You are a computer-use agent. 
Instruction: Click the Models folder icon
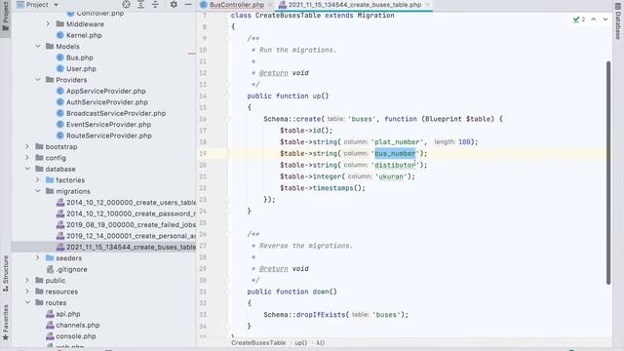50,46
